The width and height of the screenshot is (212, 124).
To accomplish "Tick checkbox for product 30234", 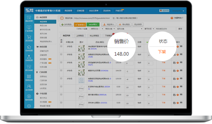I will [61, 86].
